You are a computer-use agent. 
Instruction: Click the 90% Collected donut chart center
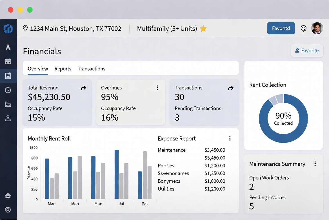click(283, 118)
